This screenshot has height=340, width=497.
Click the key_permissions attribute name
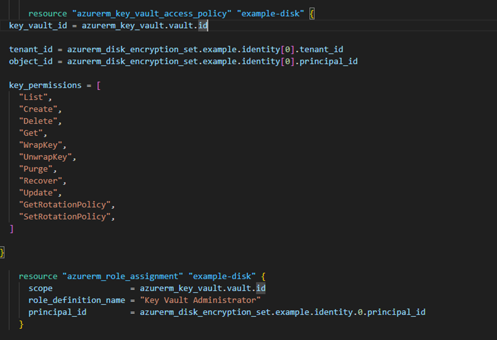click(x=45, y=85)
